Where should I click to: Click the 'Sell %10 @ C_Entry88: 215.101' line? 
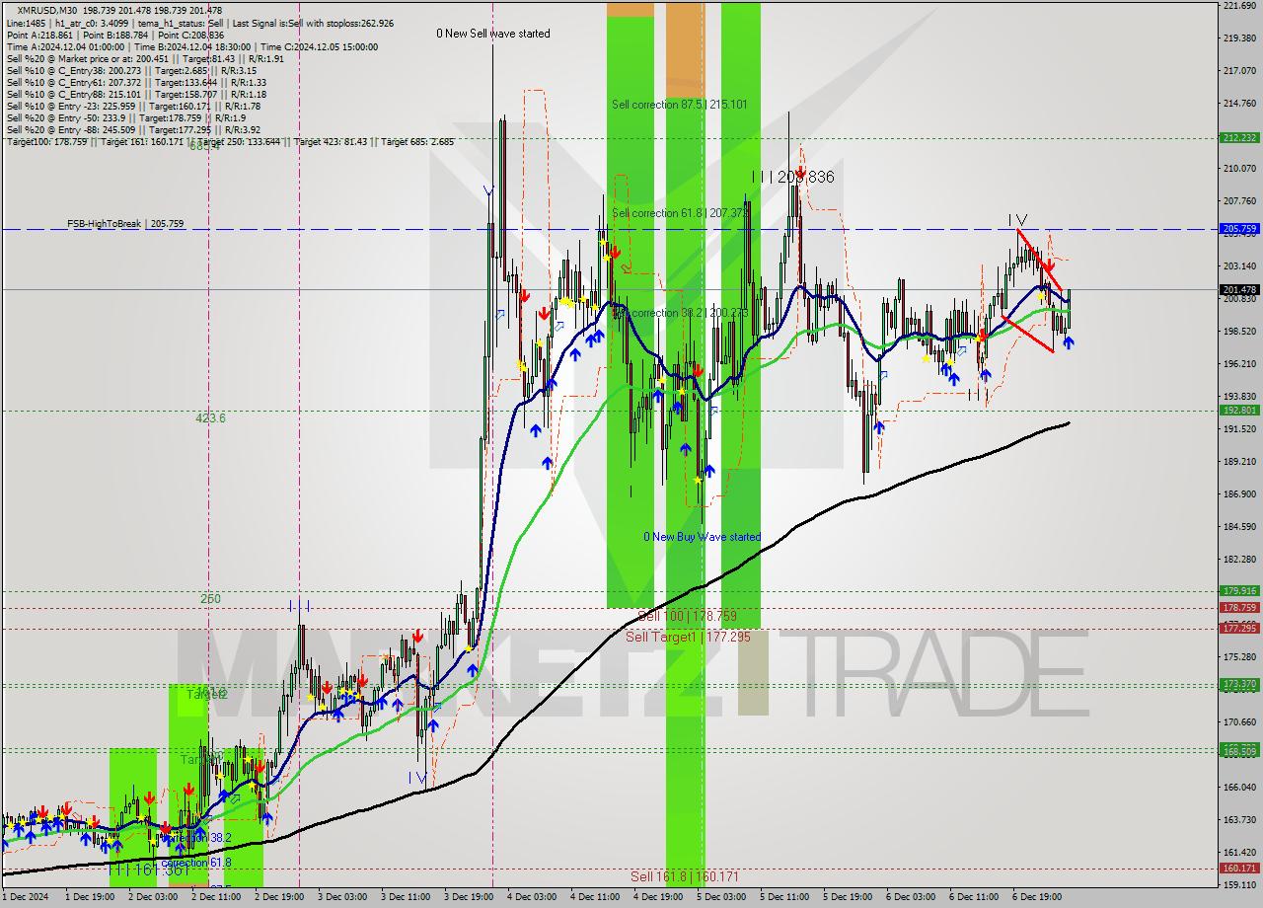click(136, 94)
